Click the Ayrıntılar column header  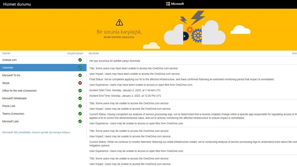pyautogui.click(x=94, y=53)
